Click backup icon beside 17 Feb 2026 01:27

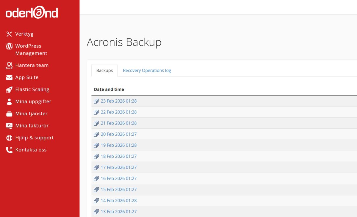coord(96,167)
